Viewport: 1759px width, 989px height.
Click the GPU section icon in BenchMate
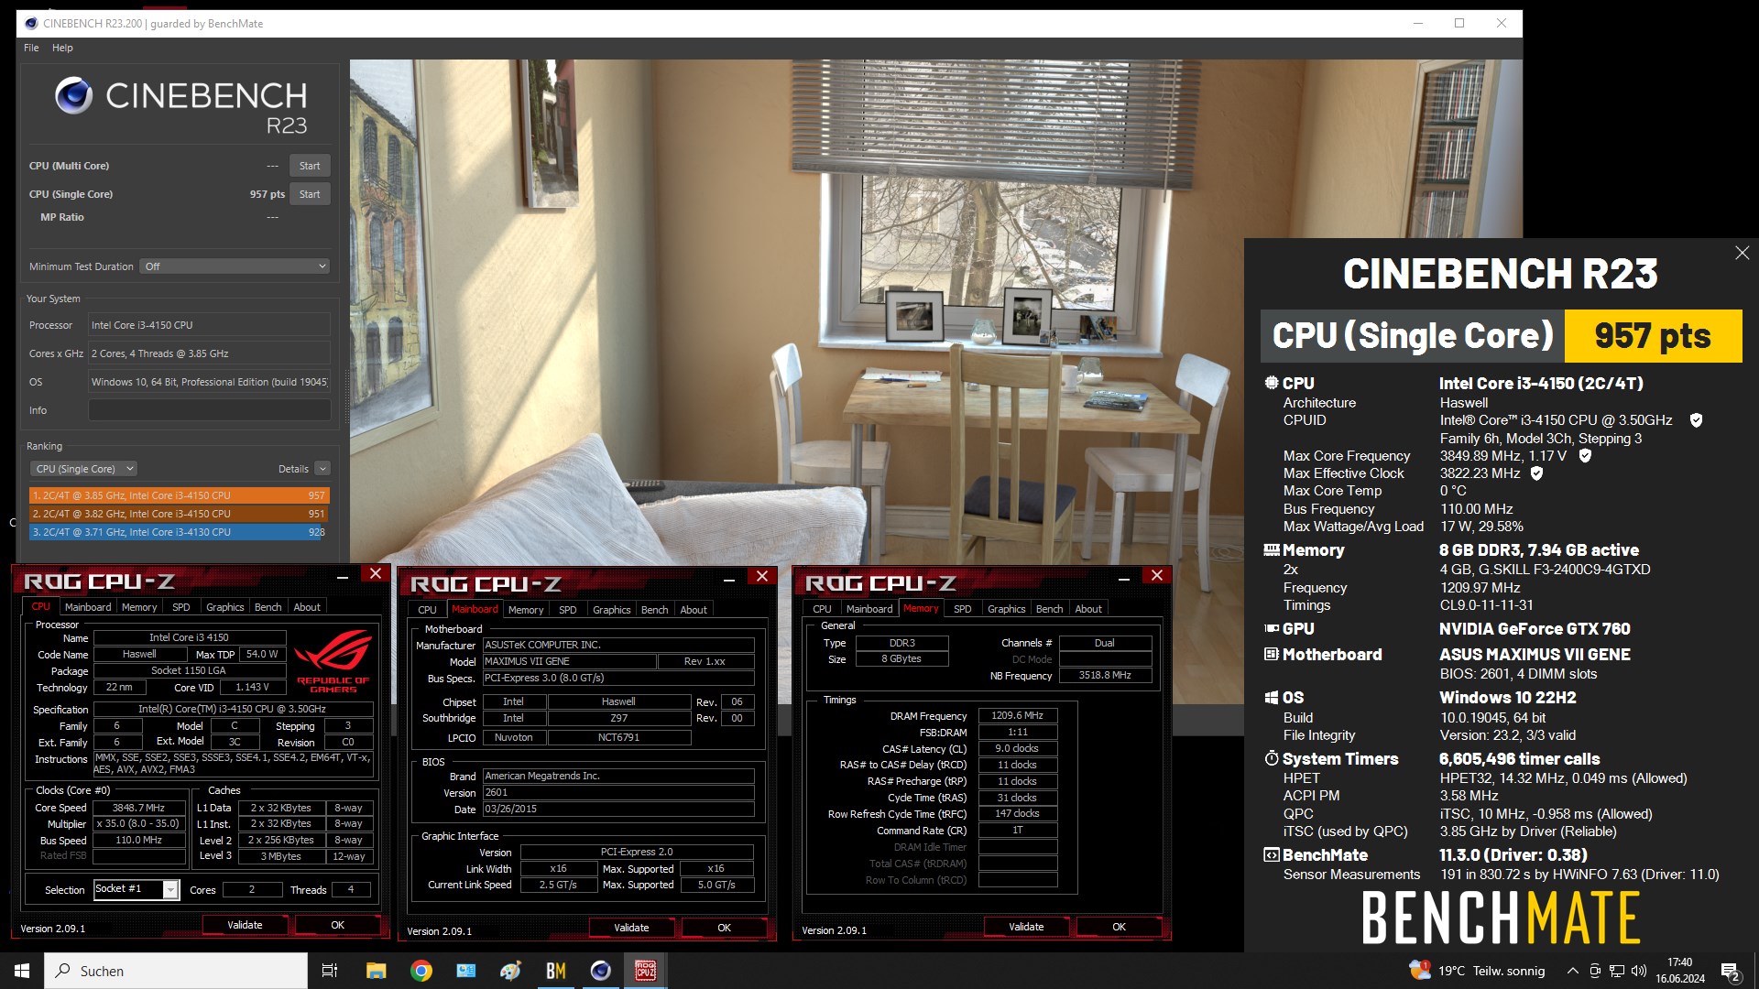pos(1272,629)
